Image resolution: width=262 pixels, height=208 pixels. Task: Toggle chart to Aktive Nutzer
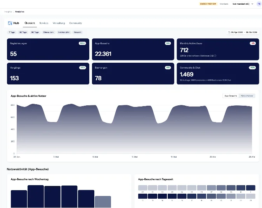(247, 96)
